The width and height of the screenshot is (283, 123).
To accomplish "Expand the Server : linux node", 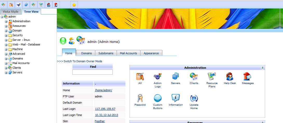I will pos(6,40).
